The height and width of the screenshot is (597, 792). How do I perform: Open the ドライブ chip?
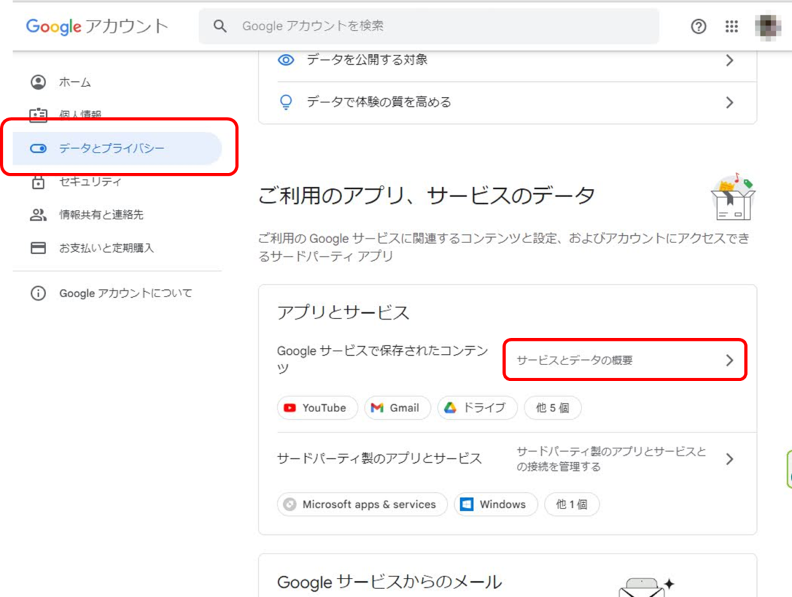pos(477,408)
